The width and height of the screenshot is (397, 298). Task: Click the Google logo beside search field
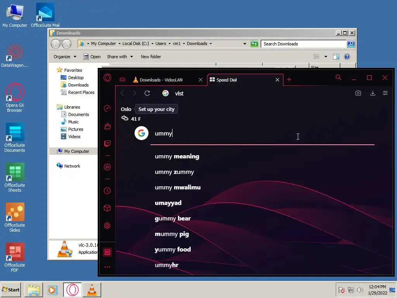pyautogui.click(x=141, y=133)
